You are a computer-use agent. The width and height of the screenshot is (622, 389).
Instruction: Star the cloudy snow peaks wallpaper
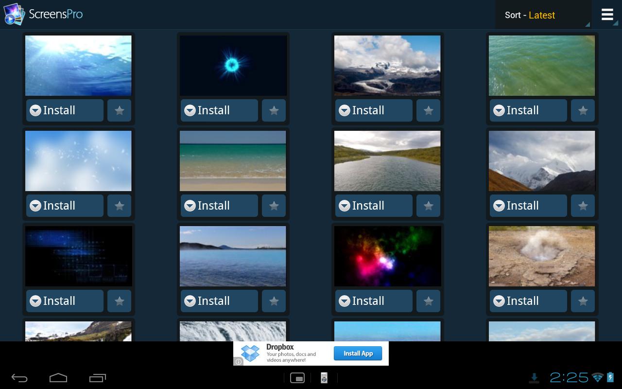tap(583, 206)
